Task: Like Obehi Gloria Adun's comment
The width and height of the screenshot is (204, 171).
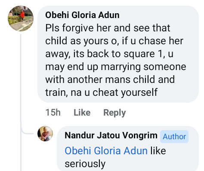Action: 82,113
